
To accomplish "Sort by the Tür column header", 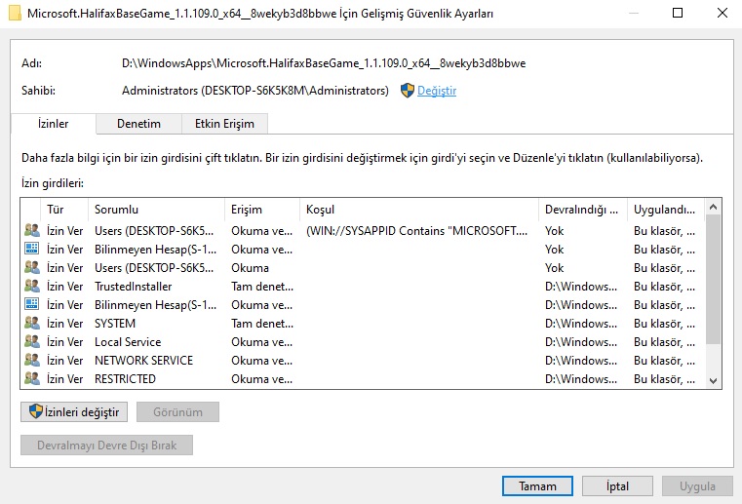I will [x=64, y=210].
